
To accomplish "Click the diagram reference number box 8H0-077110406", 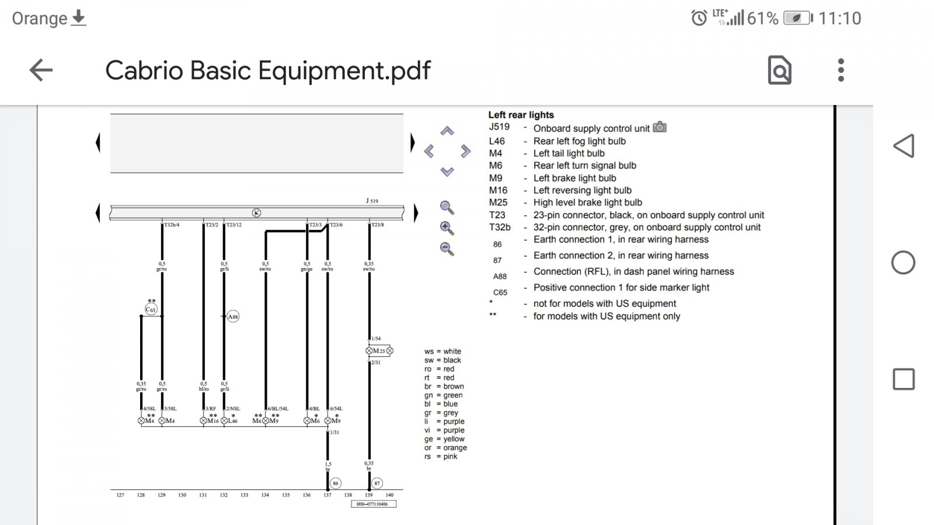I will pyautogui.click(x=374, y=504).
